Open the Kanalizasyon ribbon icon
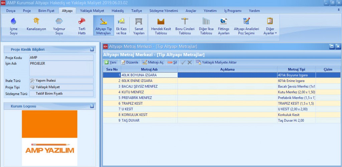This screenshot has width=342, height=167. pos(36,25)
